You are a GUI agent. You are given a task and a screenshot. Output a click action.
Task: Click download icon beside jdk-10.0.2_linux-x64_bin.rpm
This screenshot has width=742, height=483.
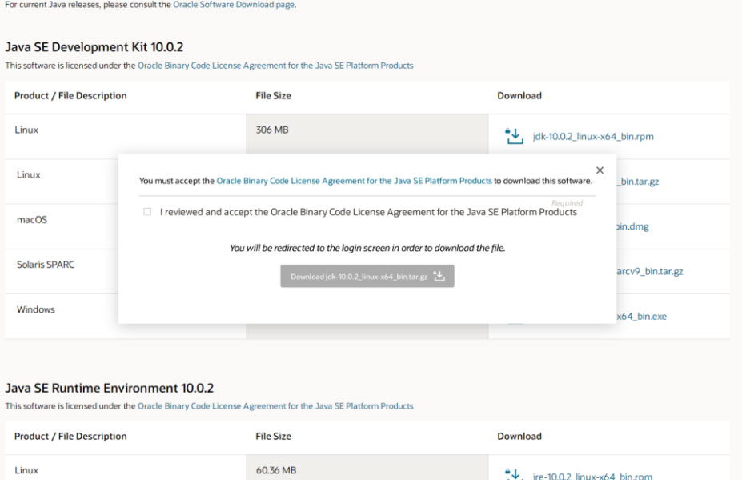(x=515, y=137)
